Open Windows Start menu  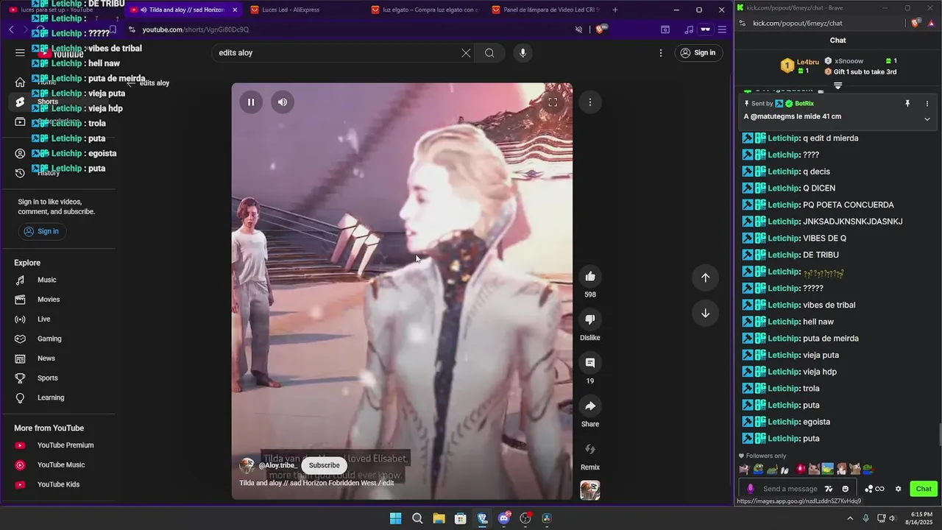click(395, 518)
